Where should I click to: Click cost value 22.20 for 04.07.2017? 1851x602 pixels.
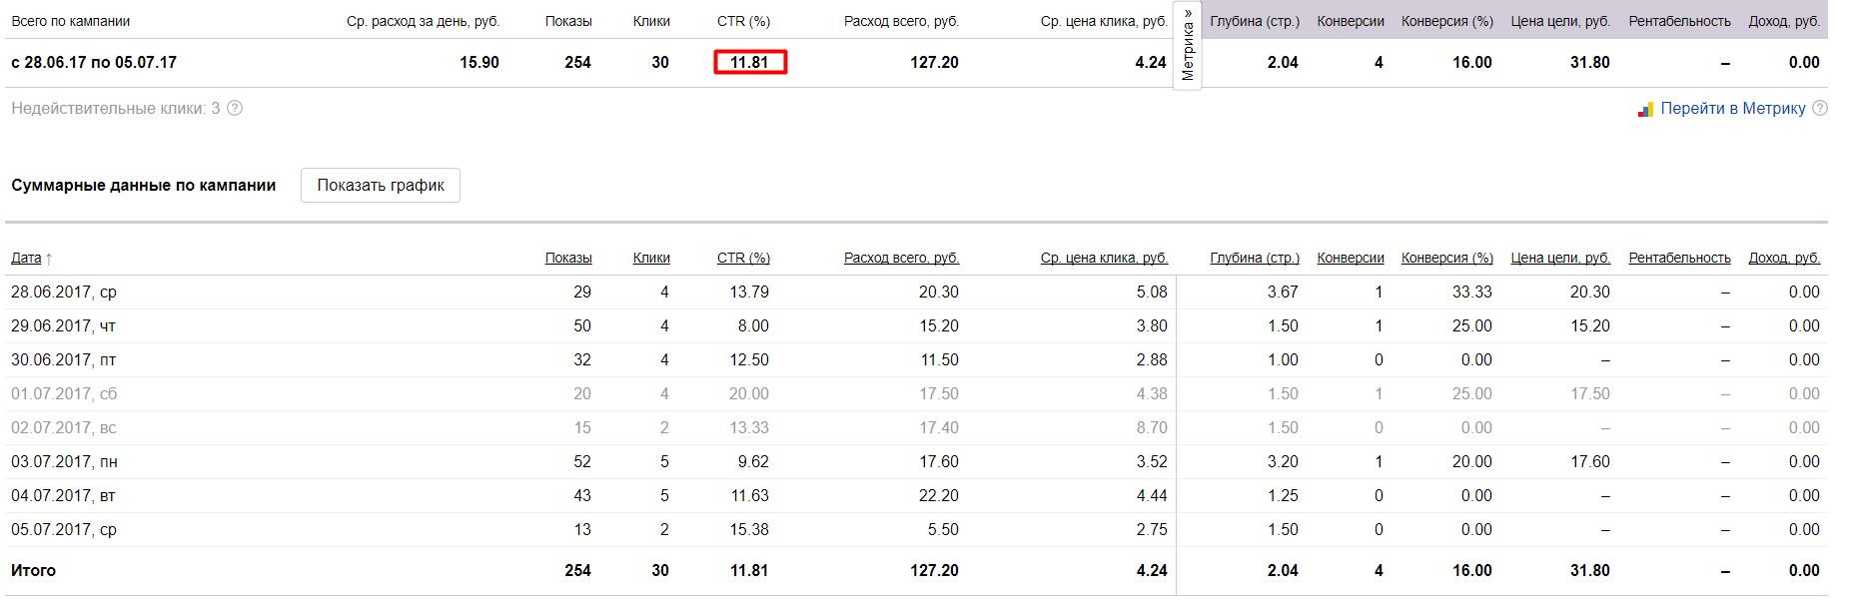pos(939,495)
